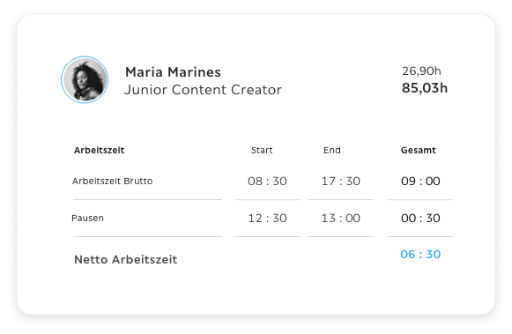The image size is (512, 334).
Task: Click the blank area under the Start column in Netto row
Action: click(267, 258)
